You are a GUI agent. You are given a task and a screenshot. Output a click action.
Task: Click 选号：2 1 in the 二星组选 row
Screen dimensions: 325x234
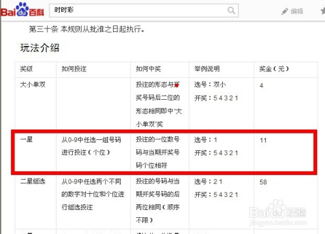click(208, 181)
